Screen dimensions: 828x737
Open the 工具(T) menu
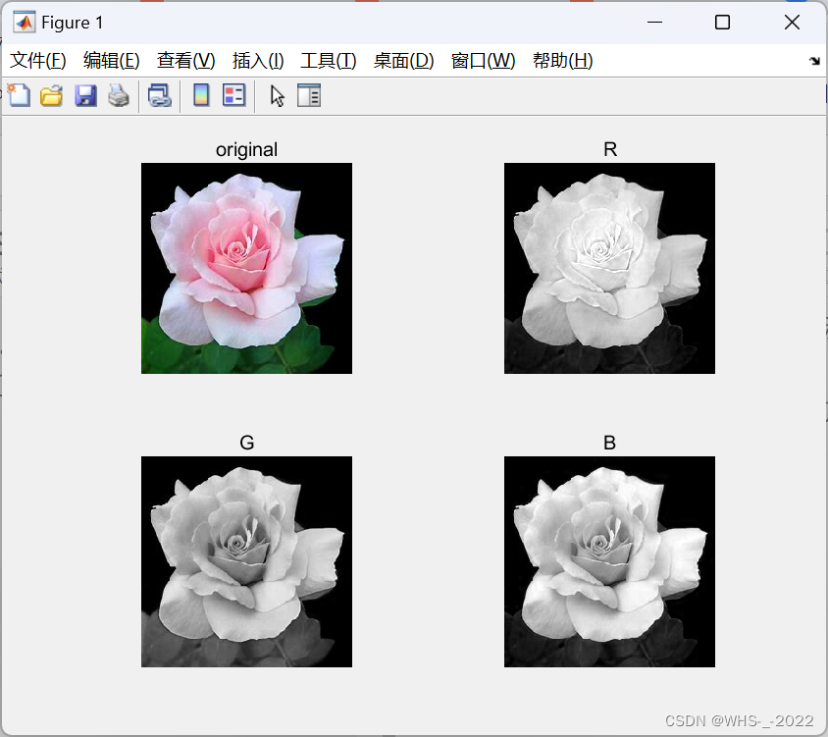pos(329,61)
